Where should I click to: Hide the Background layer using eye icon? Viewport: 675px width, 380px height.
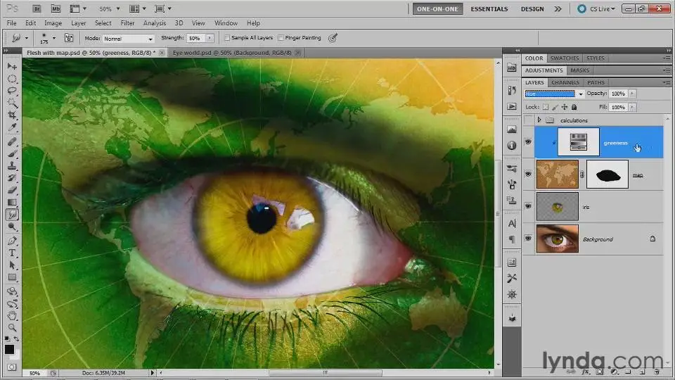click(x=528, y=239)
